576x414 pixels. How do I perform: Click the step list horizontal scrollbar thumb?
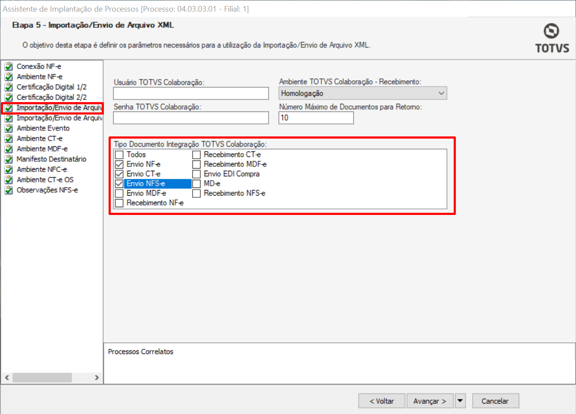point(42,378)
